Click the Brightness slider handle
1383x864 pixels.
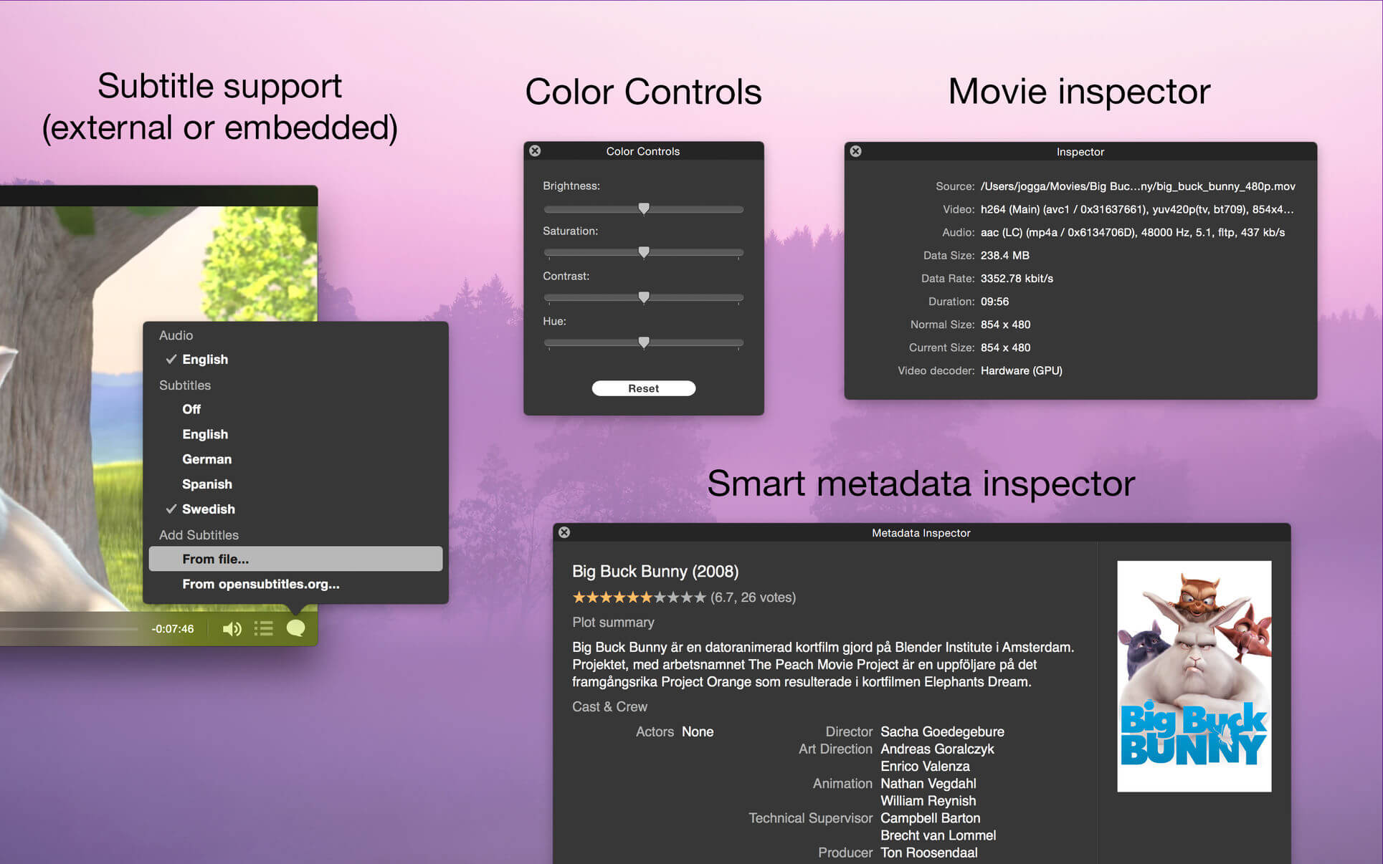click(x=644, y=208)
